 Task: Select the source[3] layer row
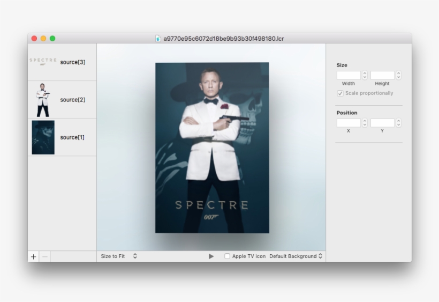click(x=62, y=62)
